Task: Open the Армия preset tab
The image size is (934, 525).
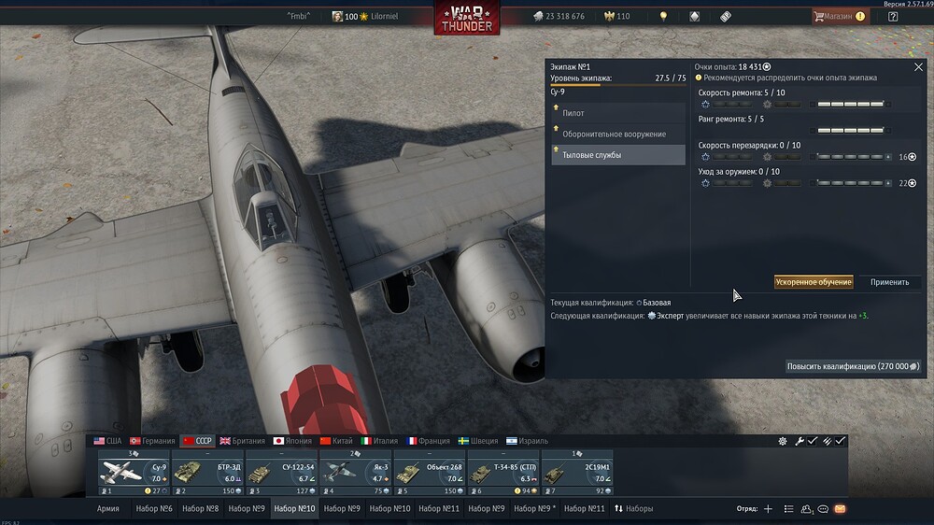Action: pos(107,508)
